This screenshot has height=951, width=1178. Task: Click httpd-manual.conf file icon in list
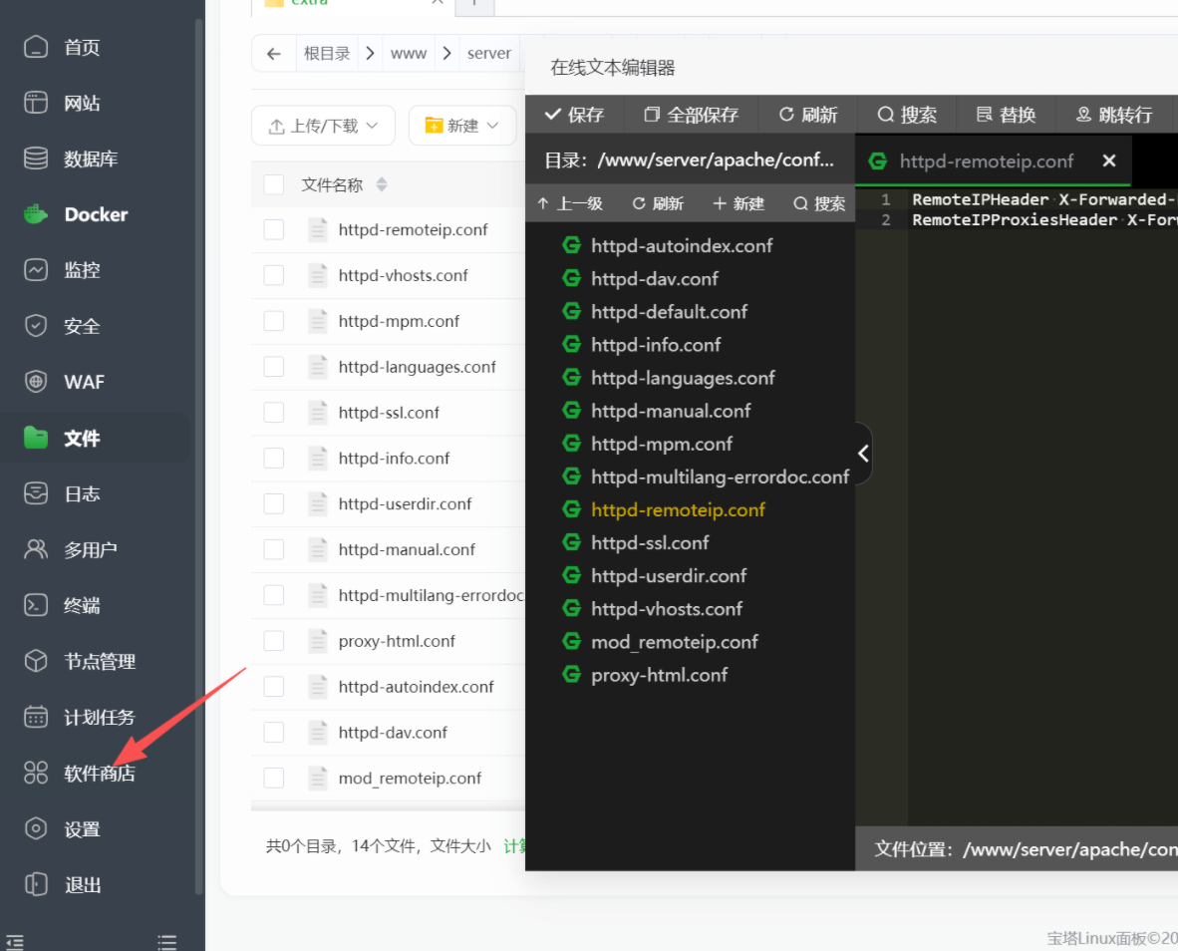pyautogui.click(x=319, y=550)
